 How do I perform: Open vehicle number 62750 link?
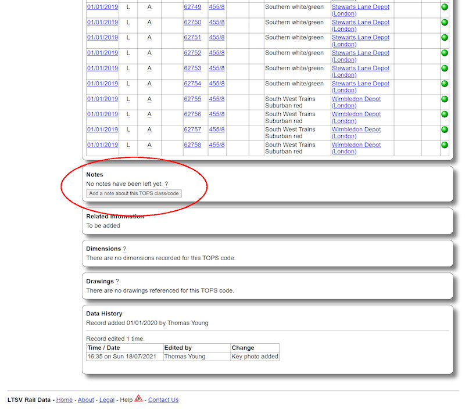tap(192, 22)
